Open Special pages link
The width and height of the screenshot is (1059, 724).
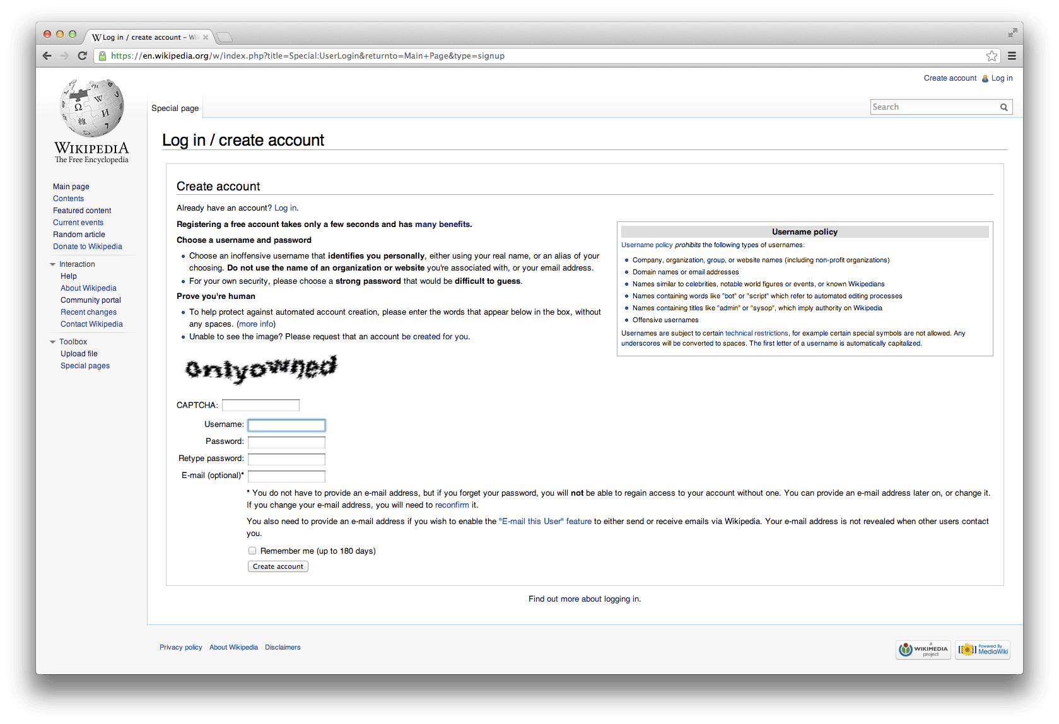(x=85, y=366)
